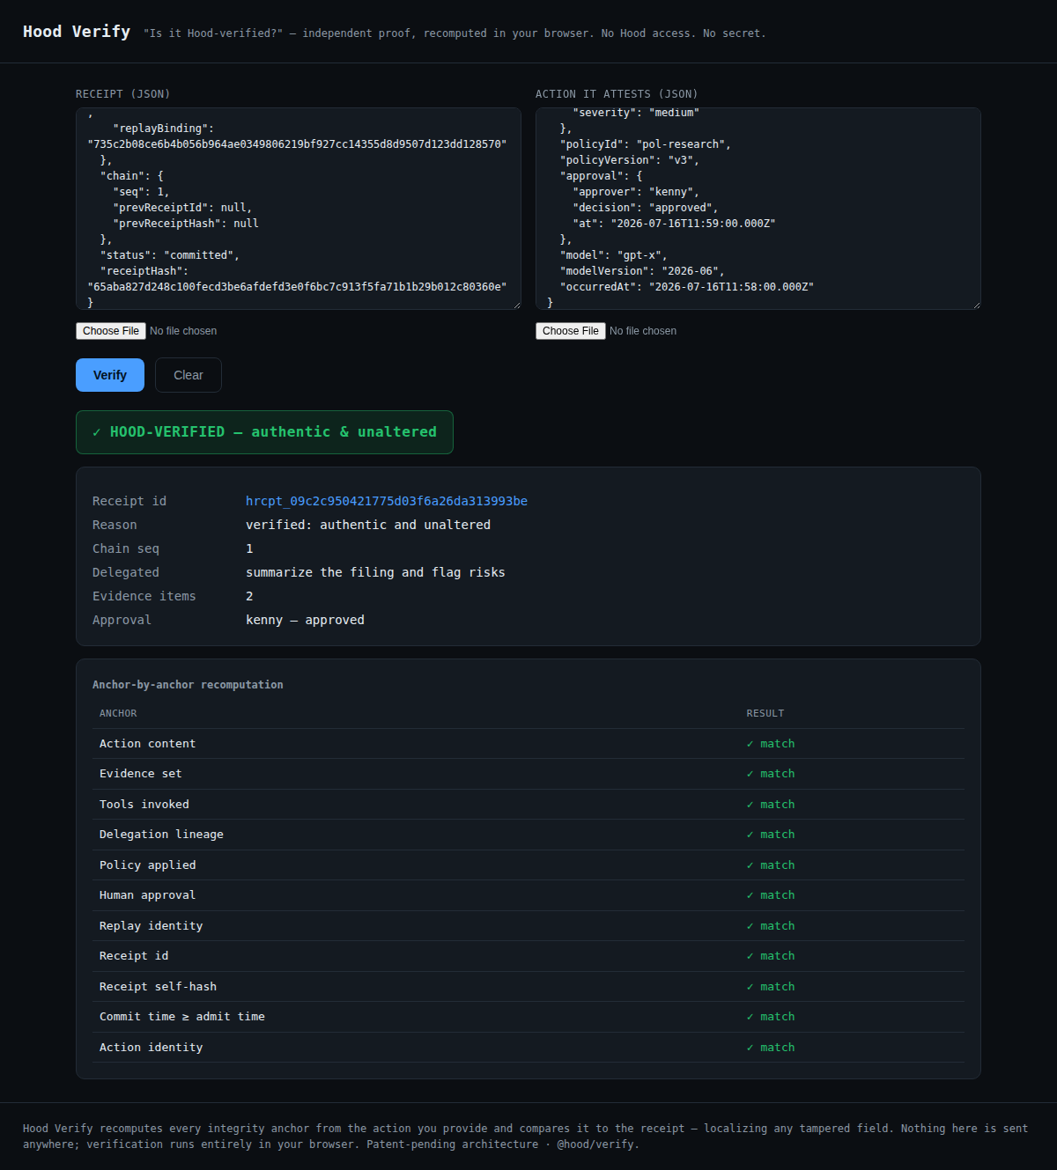Select the Action content anchor row
Screen dimensions: 1057x1170
pos(528,744)
